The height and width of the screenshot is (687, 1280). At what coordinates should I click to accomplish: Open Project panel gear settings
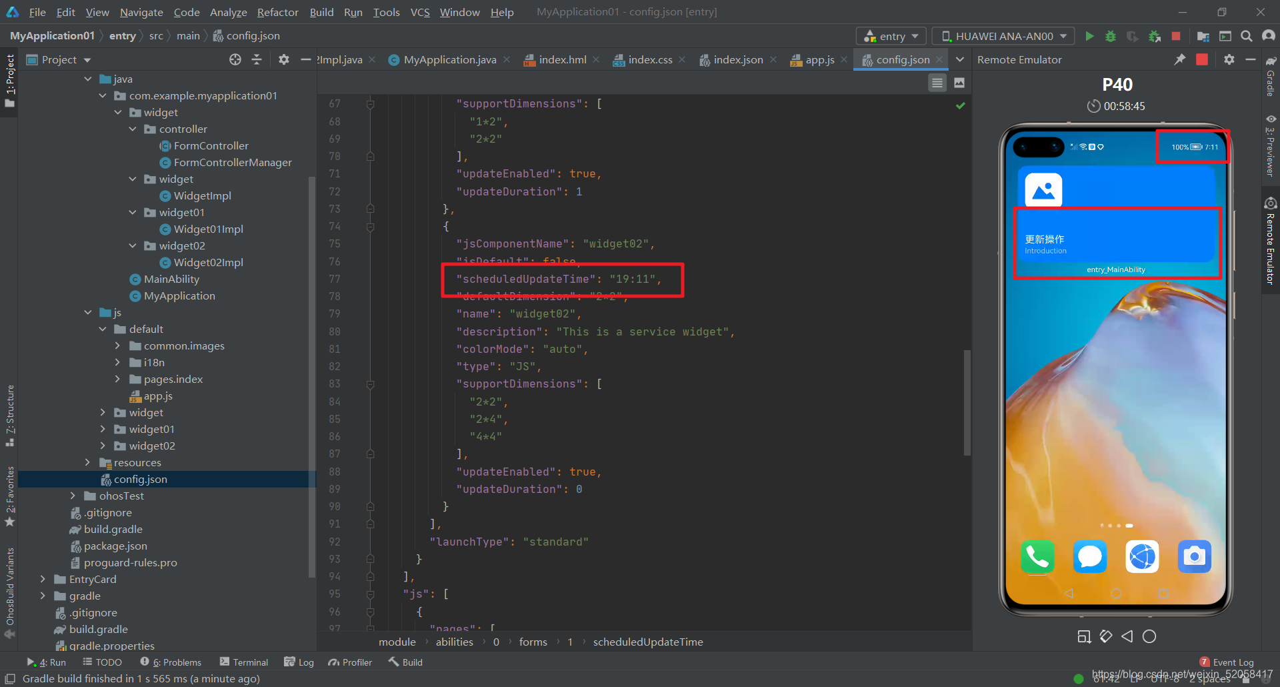point(284,59)
